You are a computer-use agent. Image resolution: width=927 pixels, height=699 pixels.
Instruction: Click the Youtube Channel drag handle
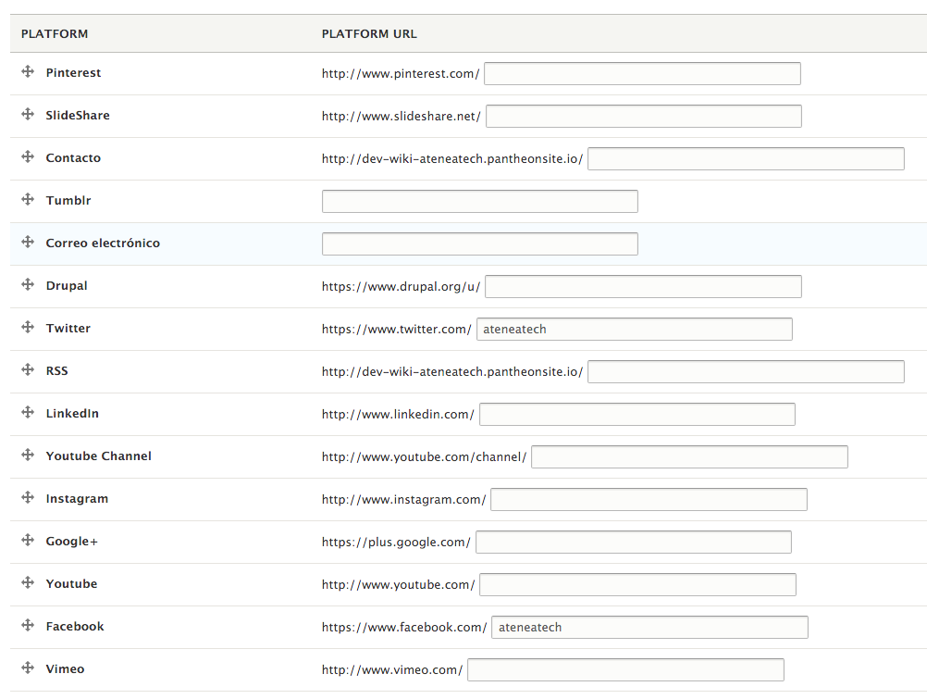point(28,456)
